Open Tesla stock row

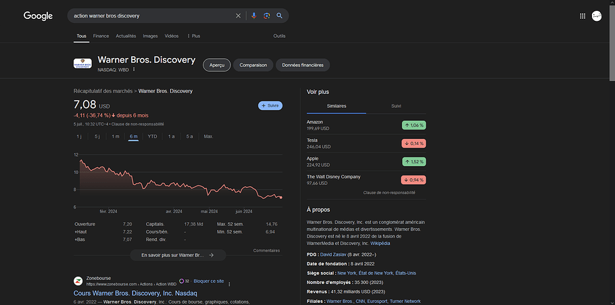coord(366,143)
